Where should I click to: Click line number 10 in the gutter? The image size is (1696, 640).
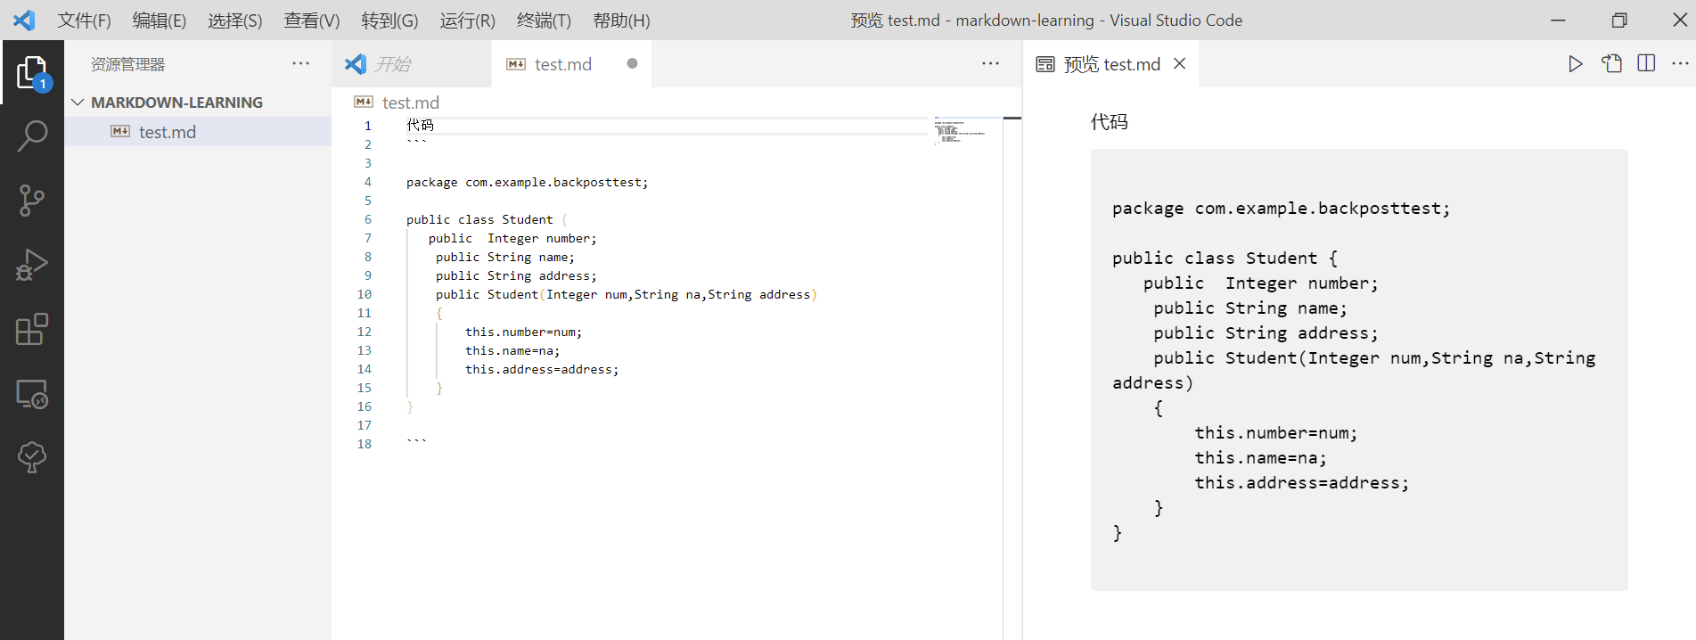[365, 294]
